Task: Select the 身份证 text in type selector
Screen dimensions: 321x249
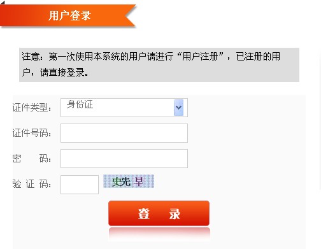Action: [80, 104]
